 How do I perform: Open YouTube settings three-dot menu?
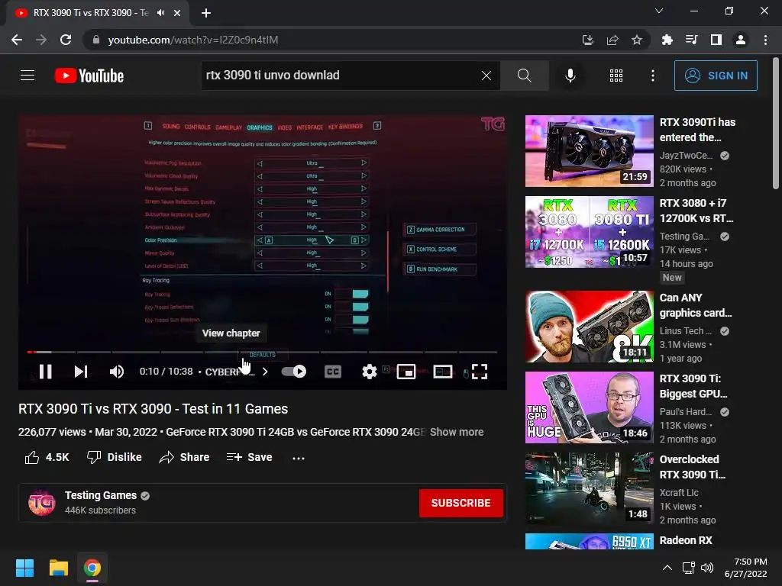[x=653, y=76]
